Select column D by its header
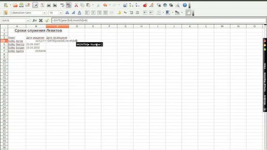 [x=77, y=26]
